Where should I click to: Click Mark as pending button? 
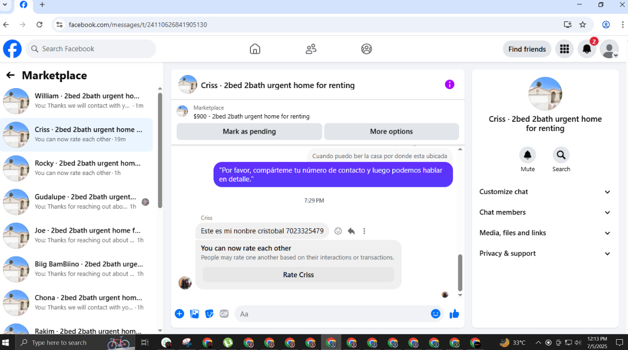[x=249, y=132]
